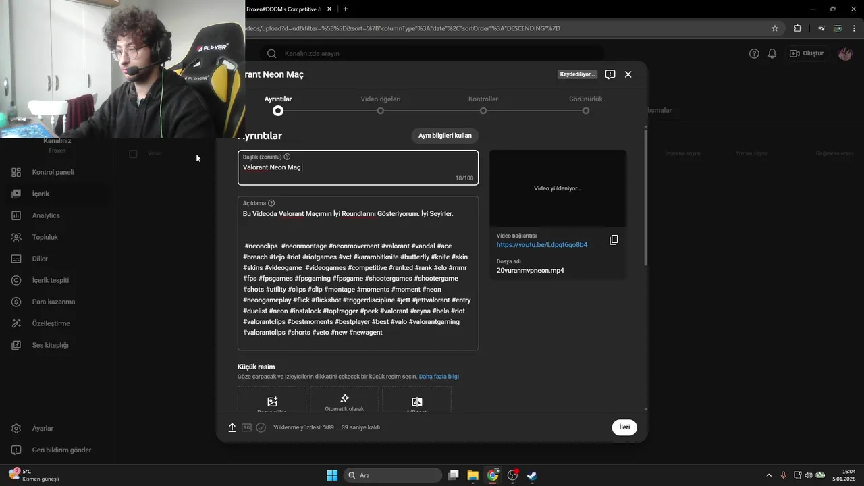Screen dimensions: 864x486
Task: Open notifications bell in Studio header
Action: [772, 53]
